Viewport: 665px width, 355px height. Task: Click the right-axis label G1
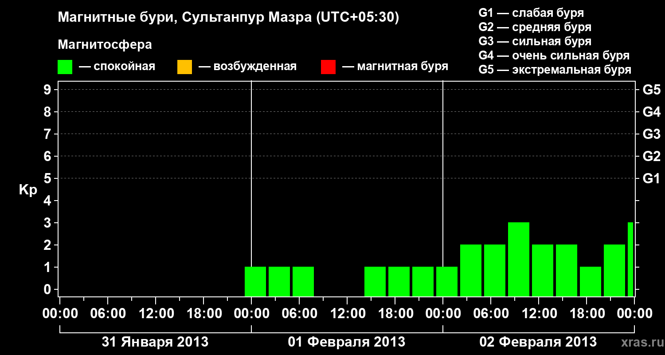tap(651, 178)
